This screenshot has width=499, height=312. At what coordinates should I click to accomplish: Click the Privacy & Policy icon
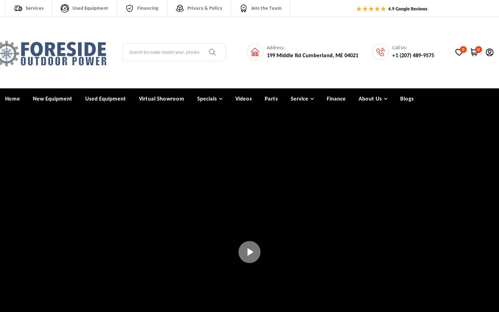click(x=180, y=8)
